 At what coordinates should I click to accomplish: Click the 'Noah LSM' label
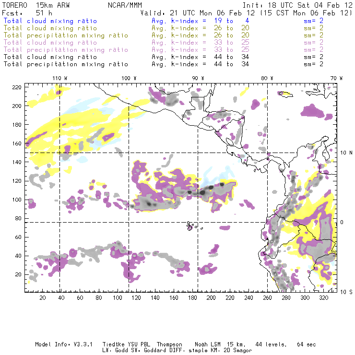208,344
